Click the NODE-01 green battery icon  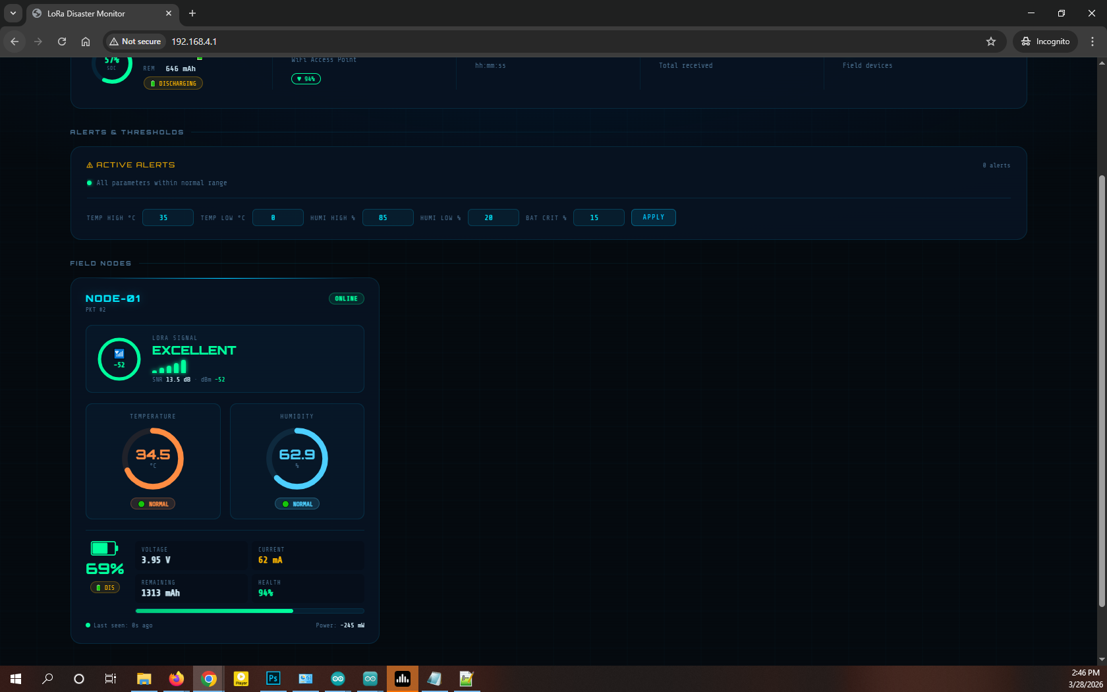click(104, 548)
